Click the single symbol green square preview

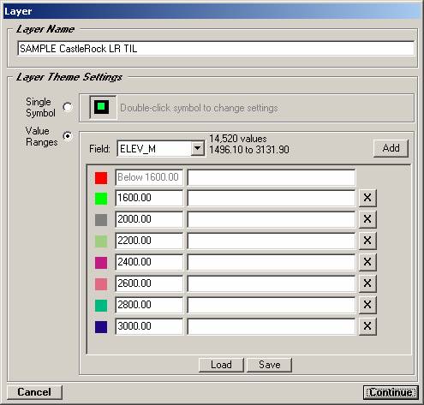(x=102, y=107)
